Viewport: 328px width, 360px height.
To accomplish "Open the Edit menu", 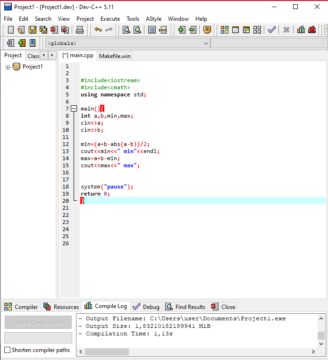I will [x=24, y=19].
